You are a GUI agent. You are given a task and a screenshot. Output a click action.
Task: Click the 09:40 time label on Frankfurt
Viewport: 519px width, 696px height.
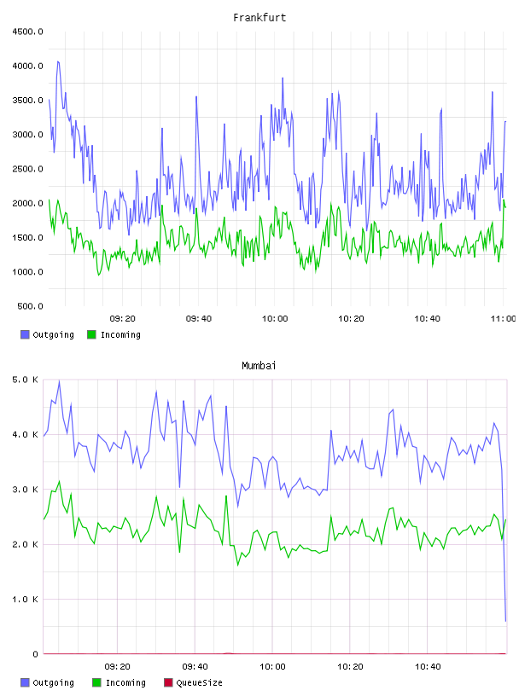click(199, 319)
